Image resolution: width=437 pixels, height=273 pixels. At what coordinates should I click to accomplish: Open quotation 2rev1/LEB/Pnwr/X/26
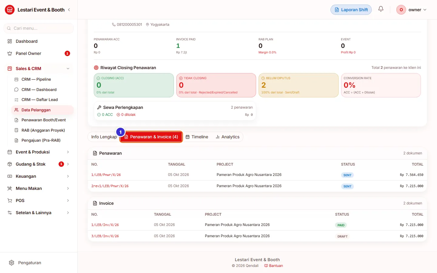[x=110, y=186]
